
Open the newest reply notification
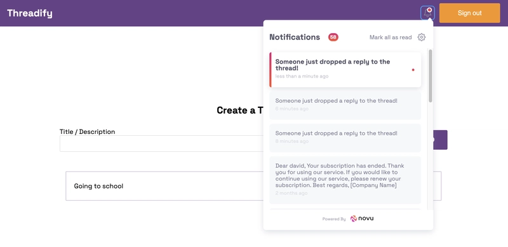pyautogui.click(x=345, y=70)
